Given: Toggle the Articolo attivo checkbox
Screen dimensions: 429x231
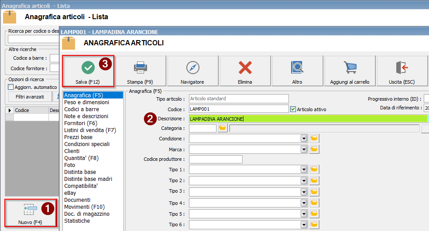Looking at the screenshot, I should click(293, 109).
